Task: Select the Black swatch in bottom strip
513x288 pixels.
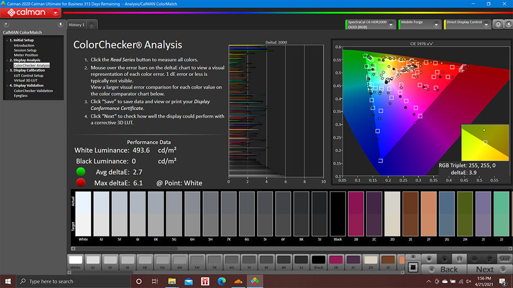Action: (x=318, y=262)
